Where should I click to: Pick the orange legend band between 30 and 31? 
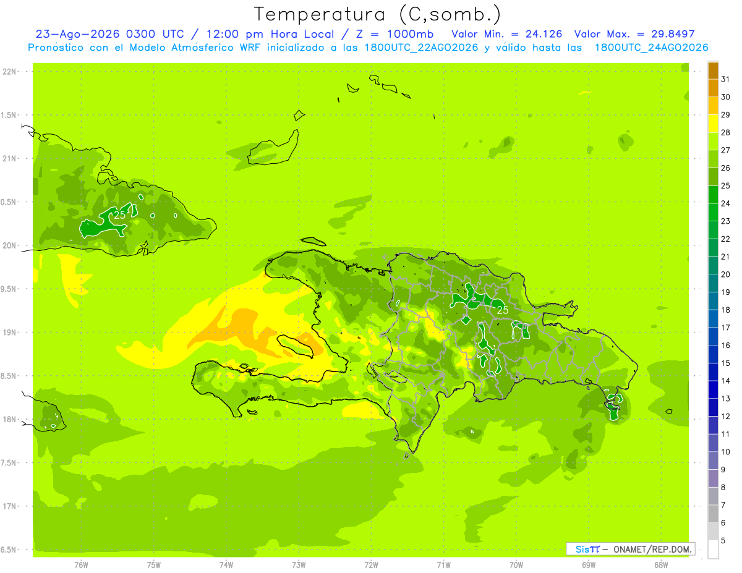713,88
